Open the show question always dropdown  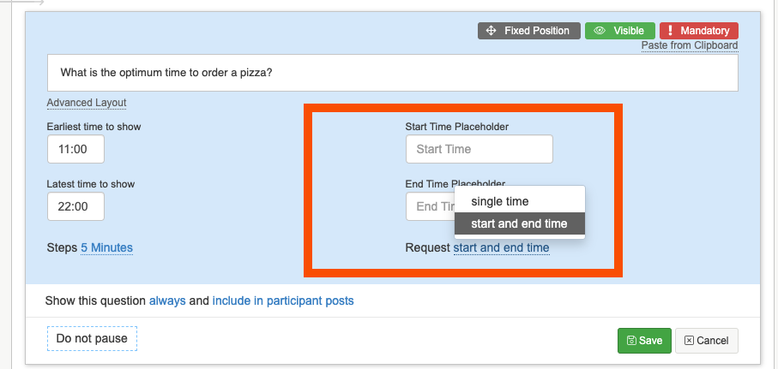(167, 301)
